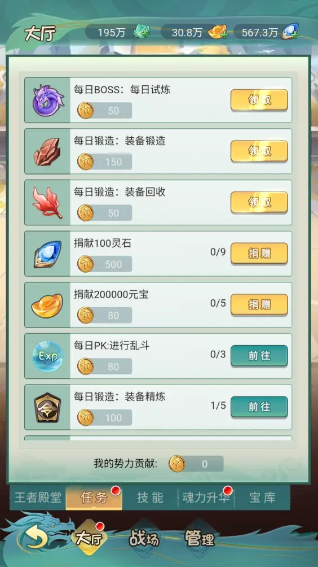Donate 100 spirit stones with 捐赠
Image resolution: width=318 pixels, height=567 pixels.
[x=259, y=253]
